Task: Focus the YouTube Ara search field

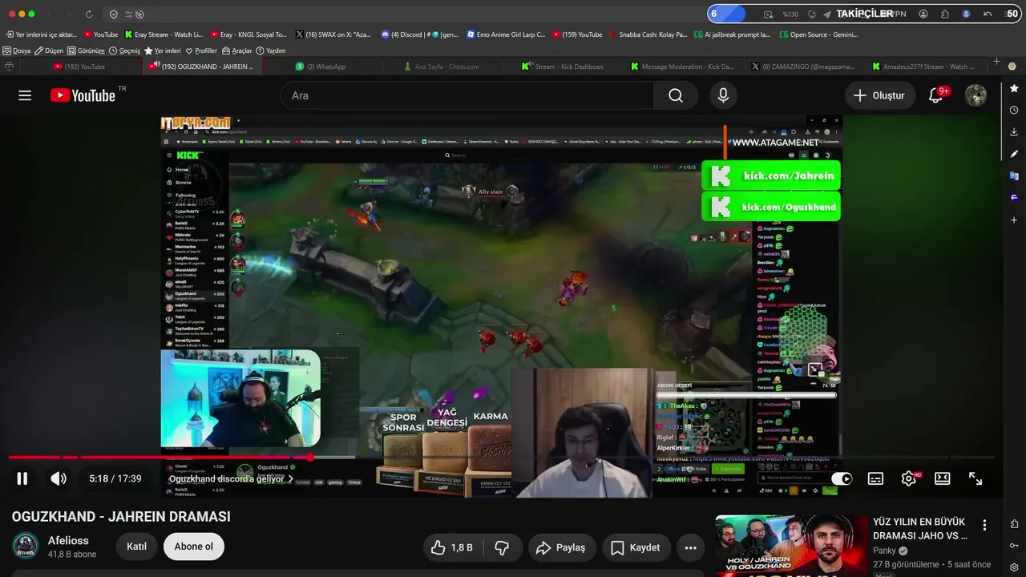Action: pyautogui.click(x=467, y=95)
